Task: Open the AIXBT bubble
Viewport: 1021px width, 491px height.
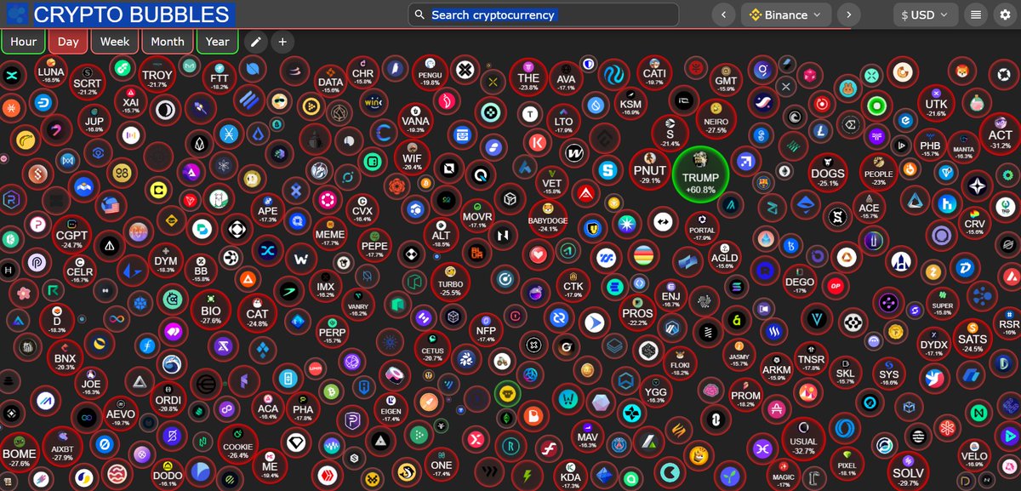Action: [x=62, y=448]
